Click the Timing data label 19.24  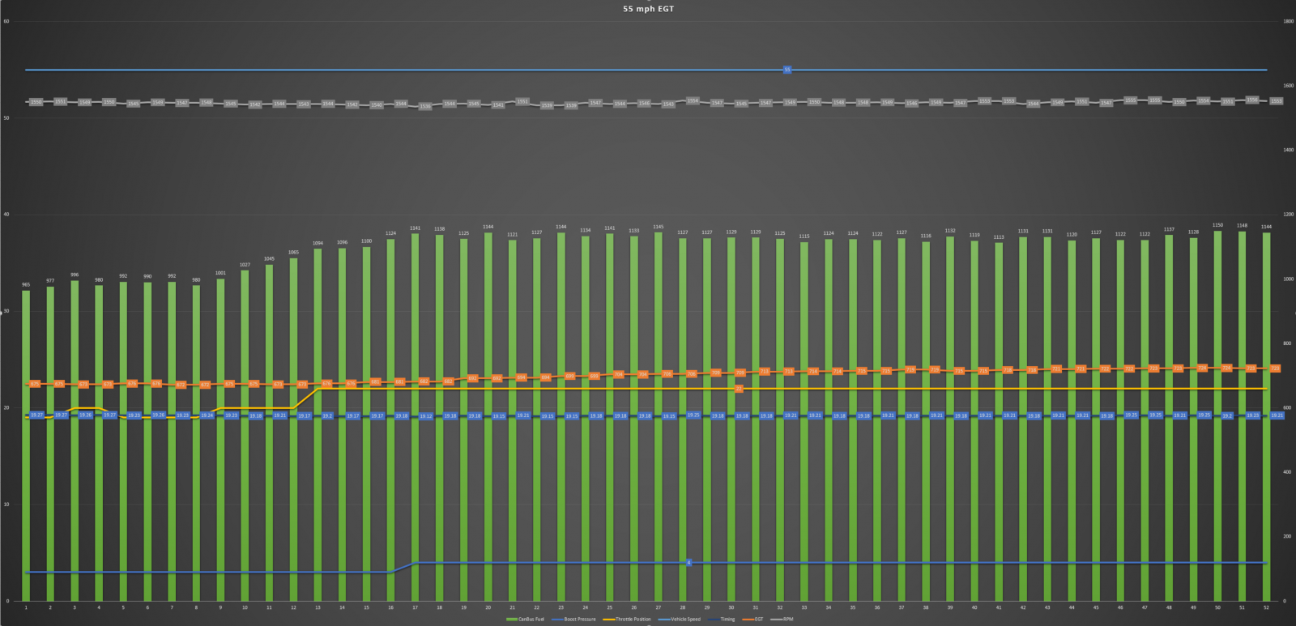[x=207, y=415]
